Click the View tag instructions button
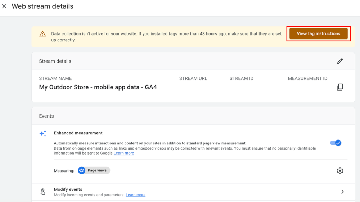This screenshot has height=202, width=360. tap(319, 33)
